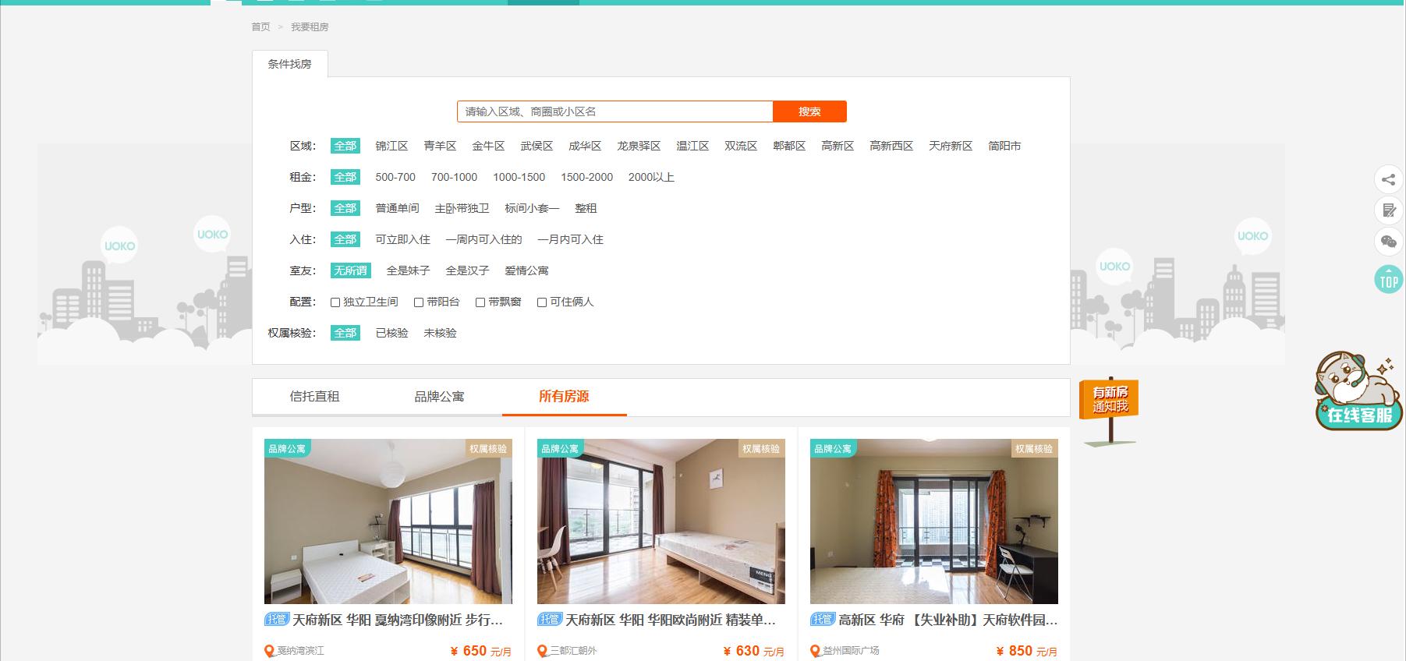
Task: Click 托管 badge on 天府软件园 listing
Action: pos(822,619)
